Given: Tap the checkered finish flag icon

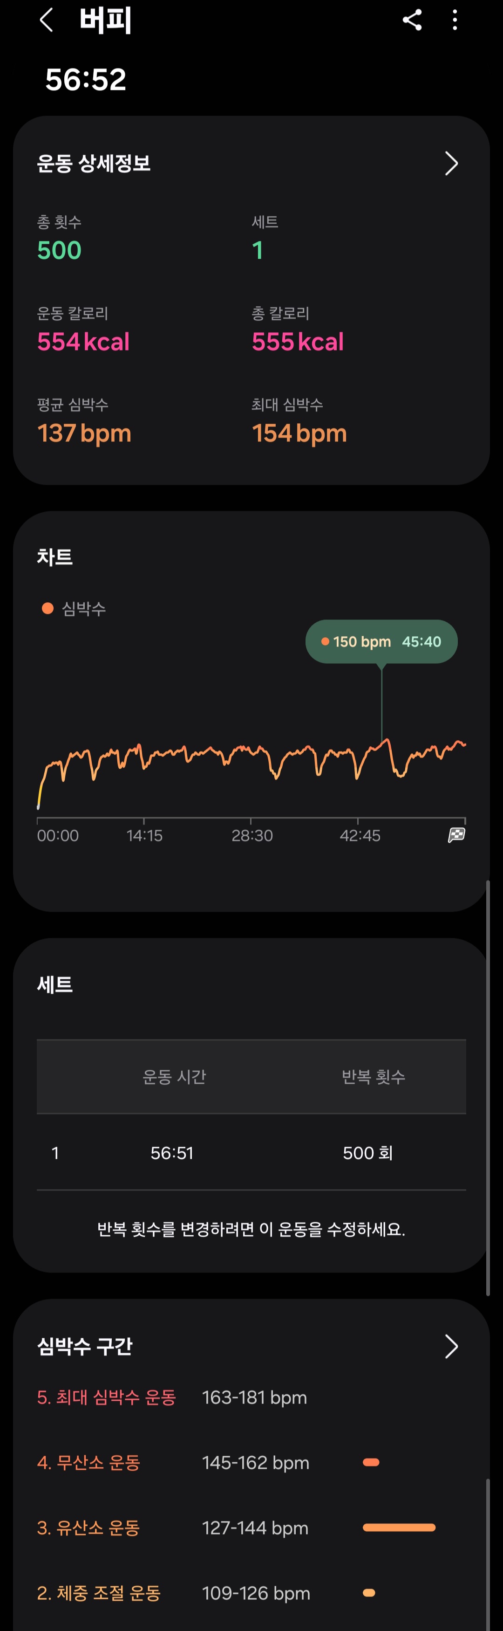Looking at the screenshot, I should pos(456,835).
